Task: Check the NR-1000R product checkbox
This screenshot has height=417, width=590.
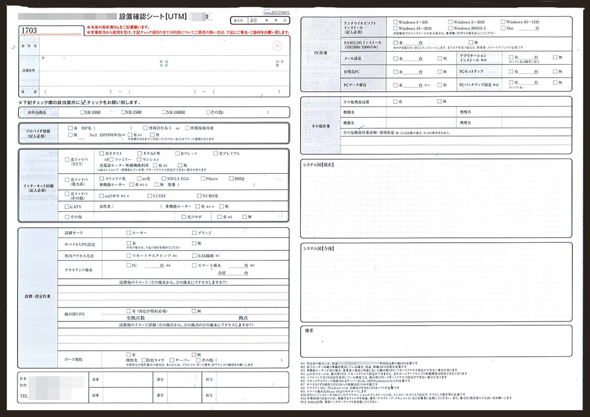Action: (x=164, y=112)
